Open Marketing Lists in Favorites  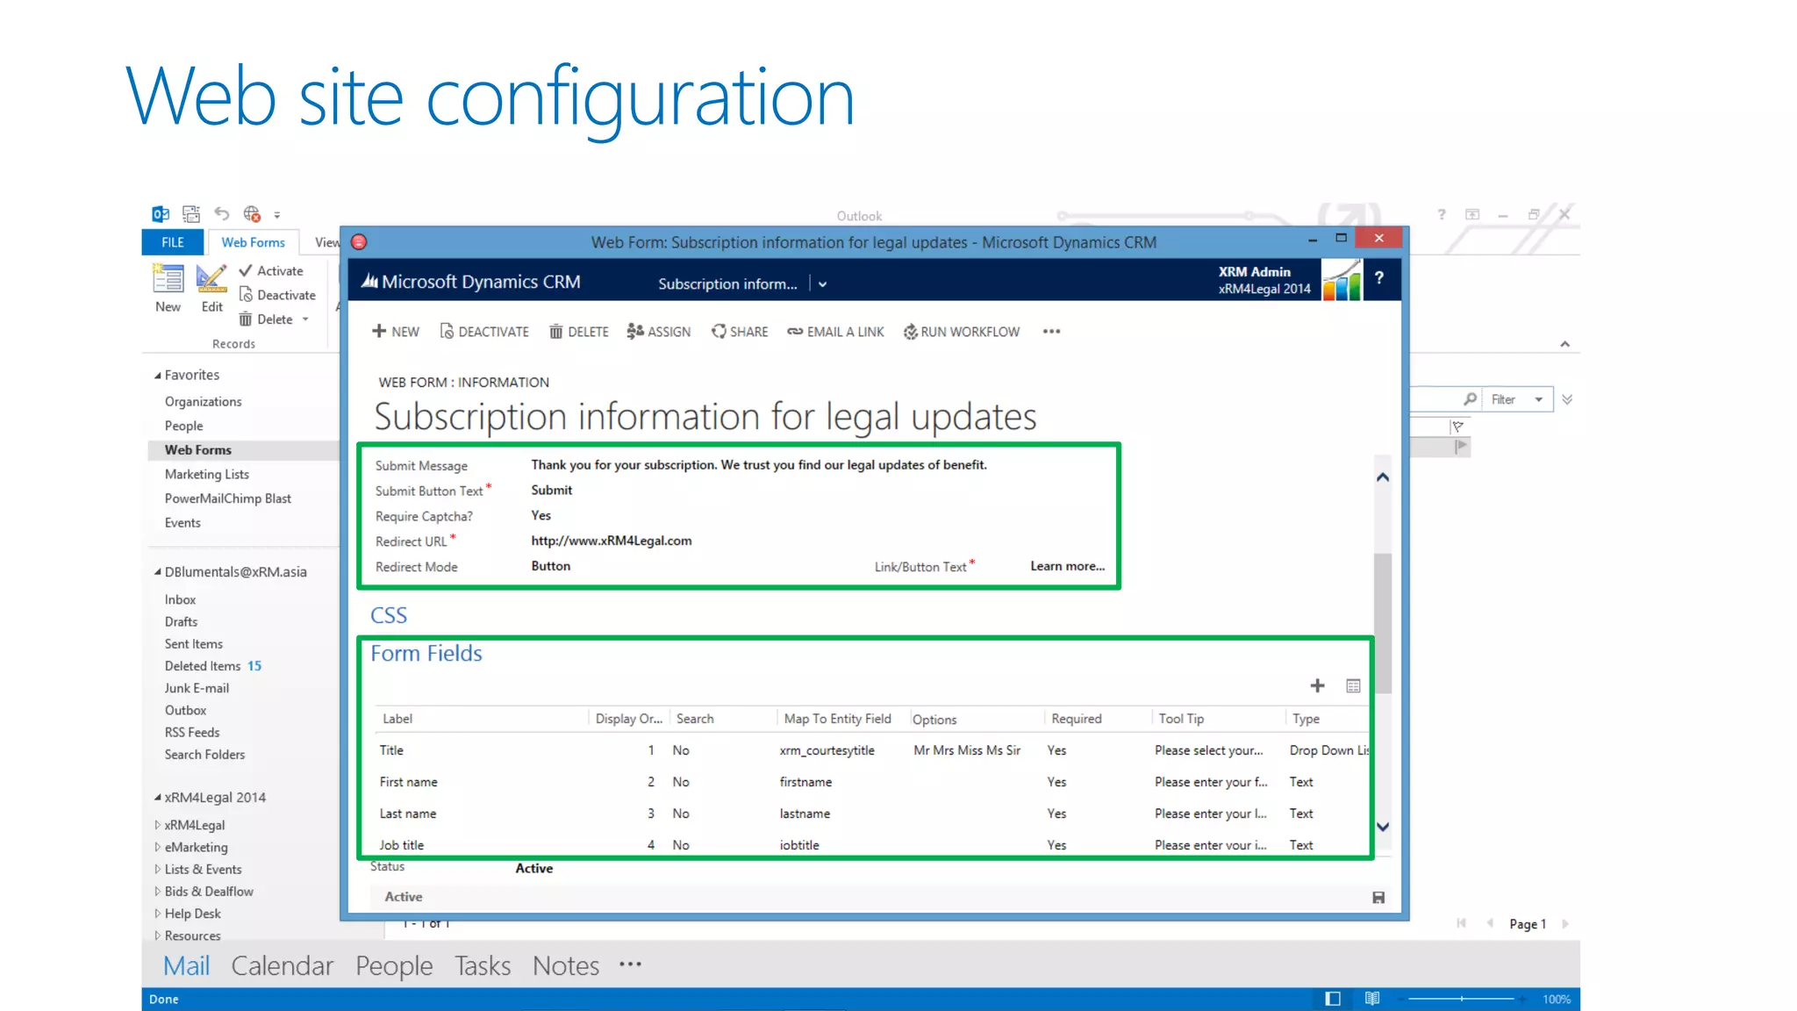[x=207, y=474]
